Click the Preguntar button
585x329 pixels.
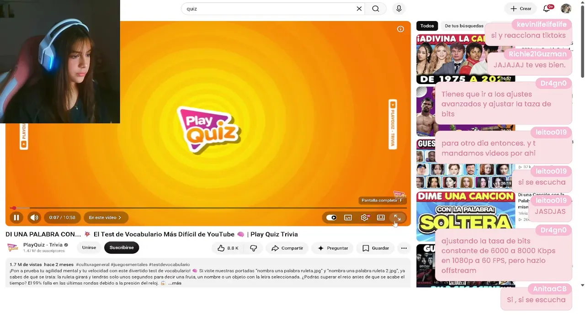click(x=333, y=248)
